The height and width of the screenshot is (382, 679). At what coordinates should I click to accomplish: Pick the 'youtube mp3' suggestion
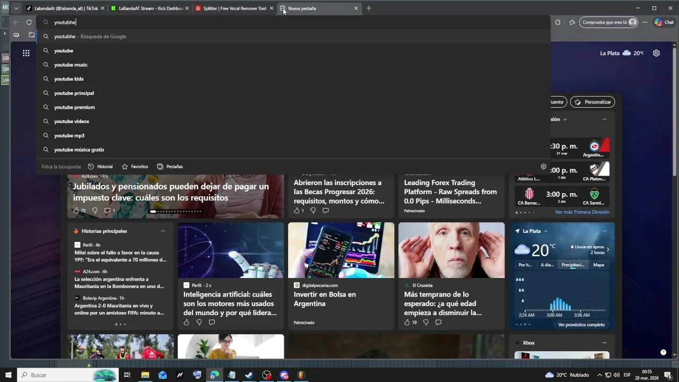(293, 135)
